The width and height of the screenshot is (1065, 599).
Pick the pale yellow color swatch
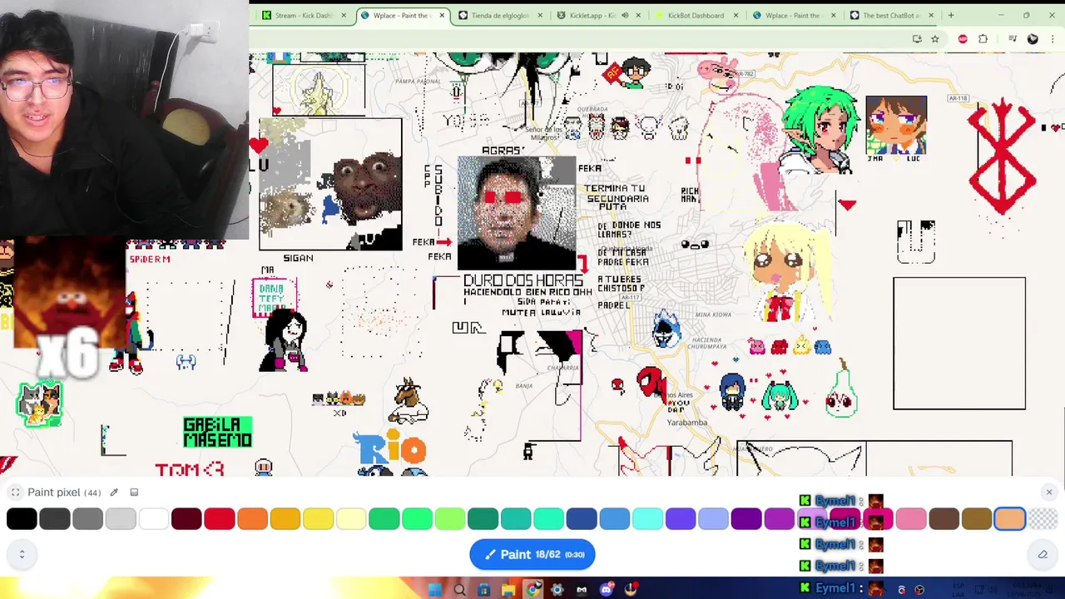tap(351, 519)
